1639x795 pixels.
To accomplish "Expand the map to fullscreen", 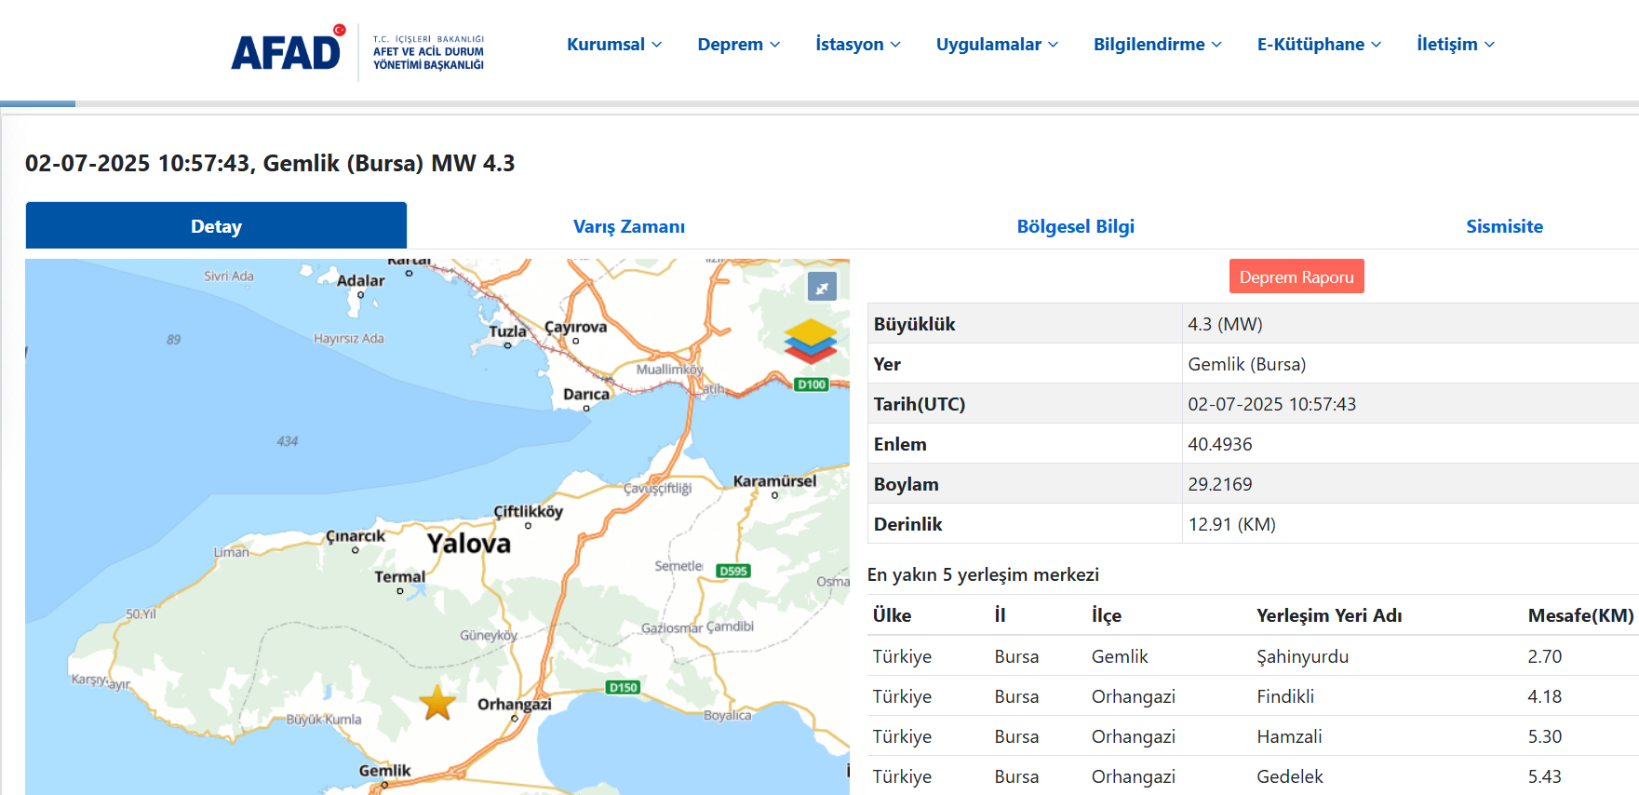I will tap(822, 288).
